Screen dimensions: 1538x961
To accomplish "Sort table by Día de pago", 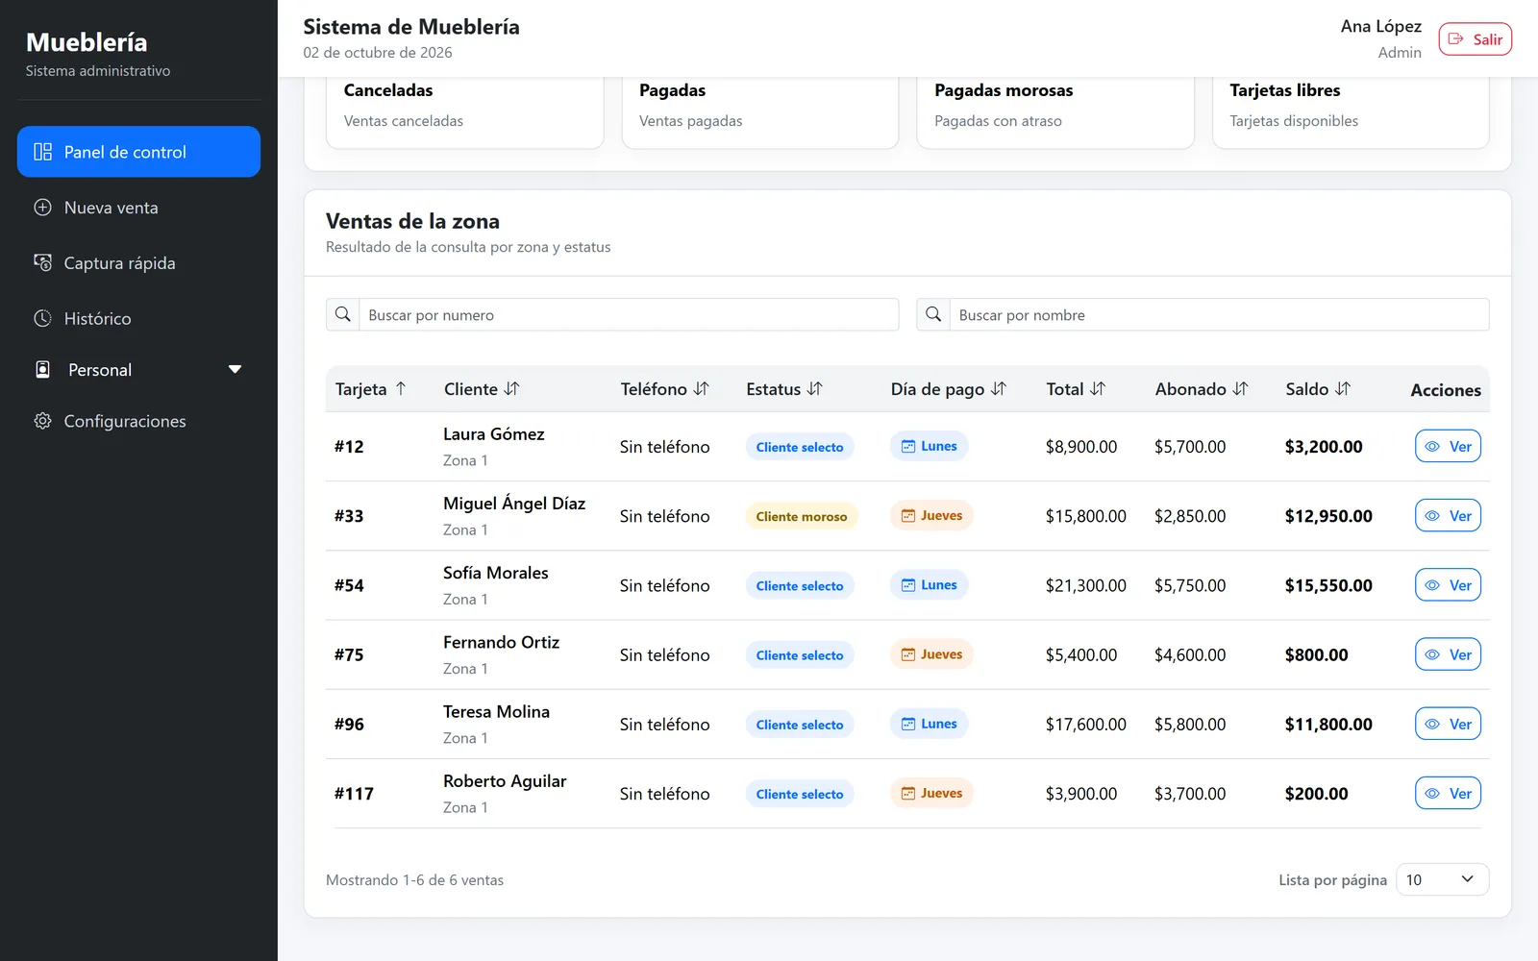I will [x=948, y=389].
